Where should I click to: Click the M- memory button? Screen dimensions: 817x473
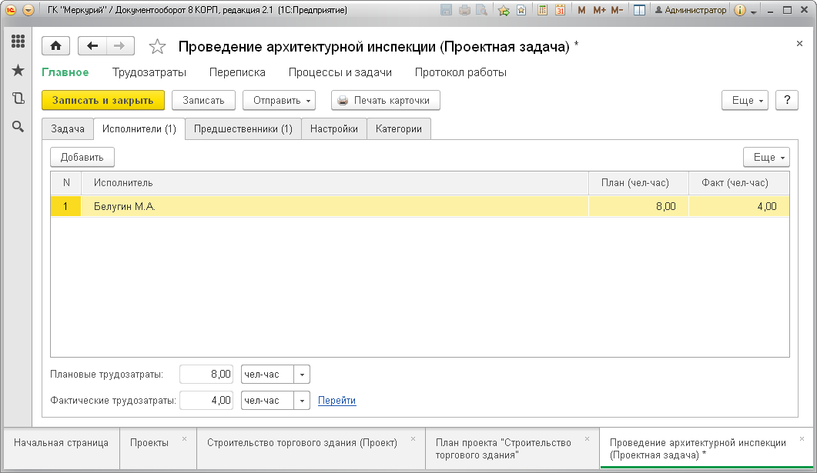617,10
